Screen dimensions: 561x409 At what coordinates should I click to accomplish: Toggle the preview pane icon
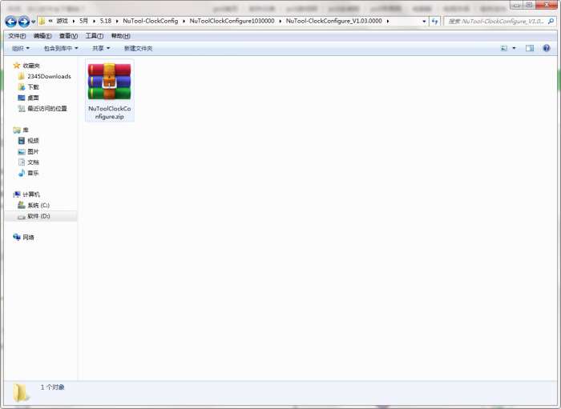click(530, 48)
